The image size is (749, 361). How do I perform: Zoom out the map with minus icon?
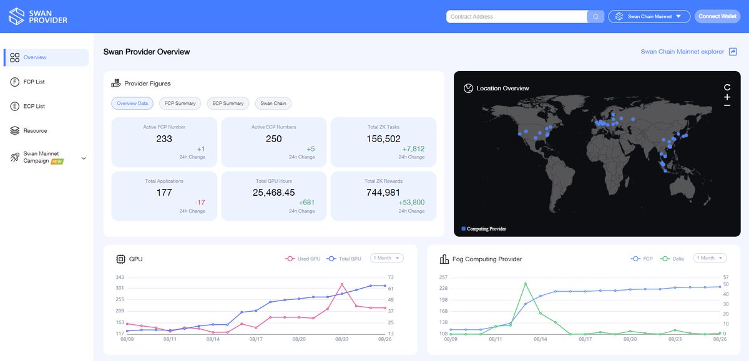coord(727,106)
